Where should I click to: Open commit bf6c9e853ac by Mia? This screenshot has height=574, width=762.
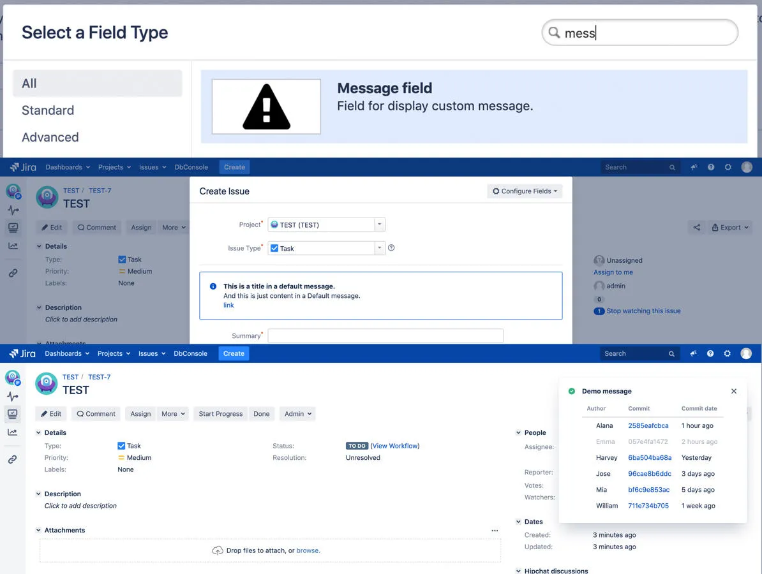pos(649,490)
